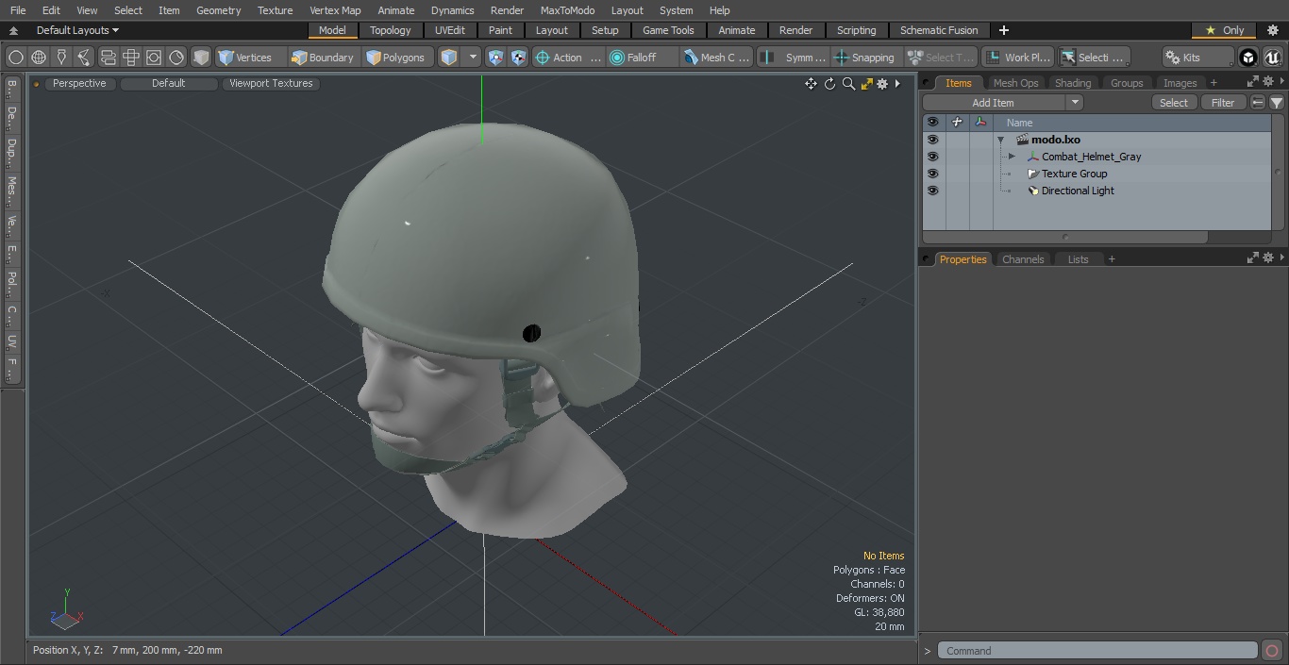Toggle visibility of Texture Group
This screenshot has width=1289, height=665.
click(x=932, y=174)
